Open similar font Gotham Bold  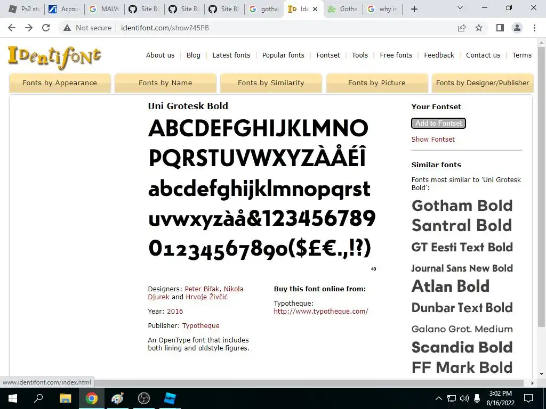pos(462,206)
